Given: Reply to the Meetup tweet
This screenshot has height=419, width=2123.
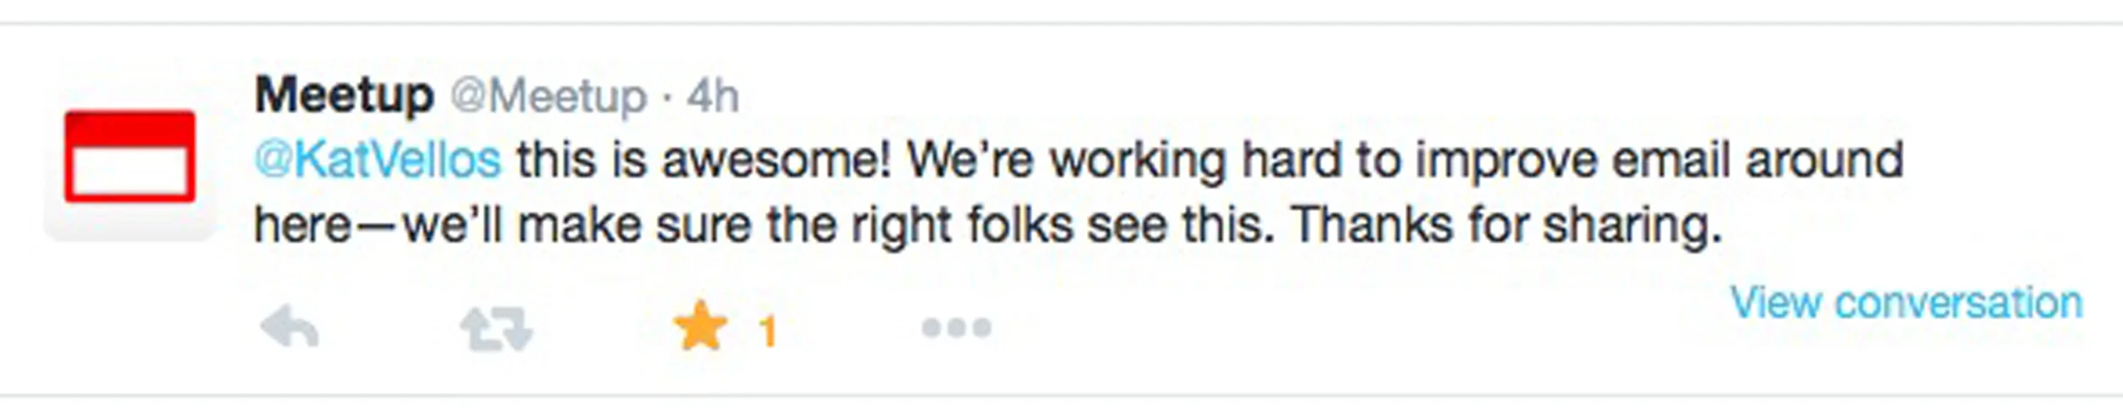Looking at the screenshot, I should click(290, 327).
